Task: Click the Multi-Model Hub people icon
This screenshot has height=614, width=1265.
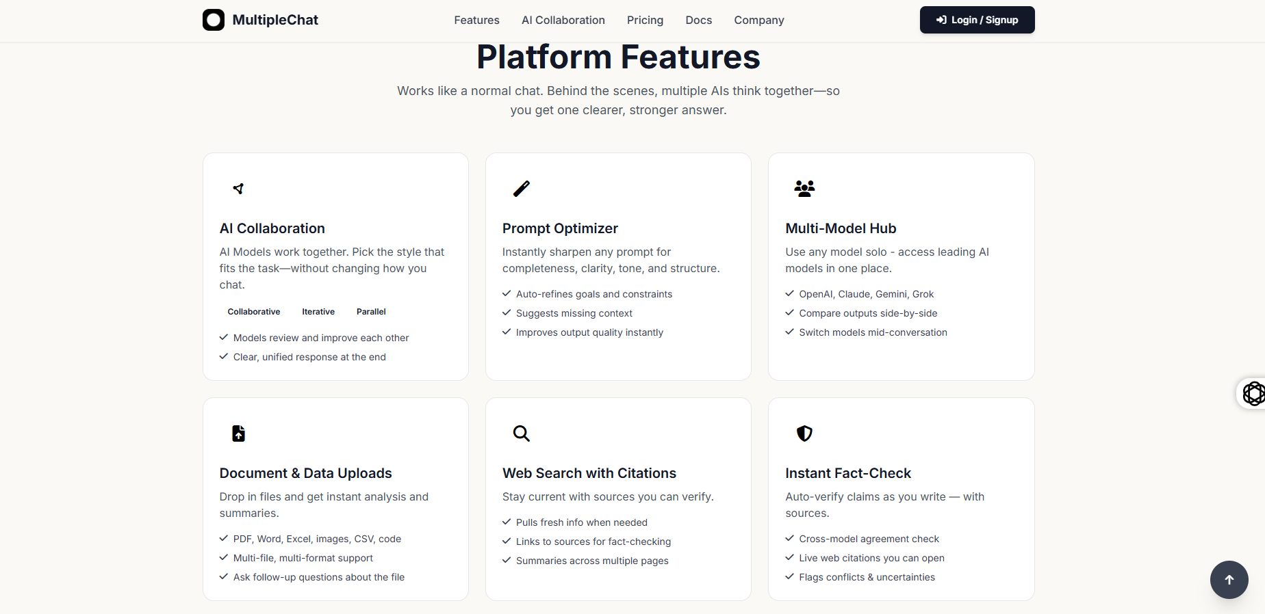Action: [x=804, y=189]
